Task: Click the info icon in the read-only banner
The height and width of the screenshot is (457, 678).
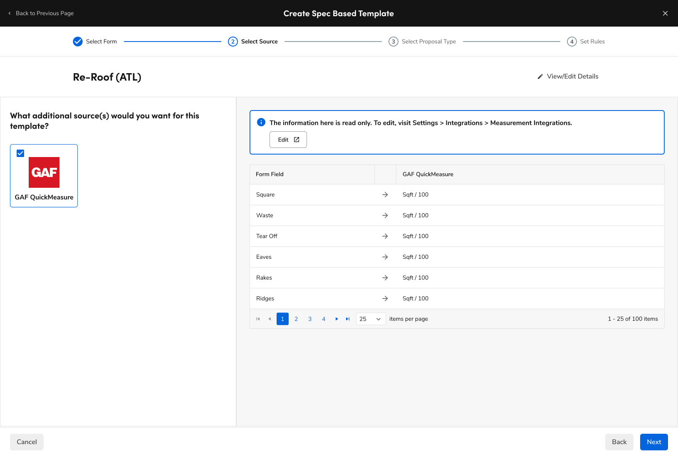Action: pyautogui.click(x=261, y=122)
